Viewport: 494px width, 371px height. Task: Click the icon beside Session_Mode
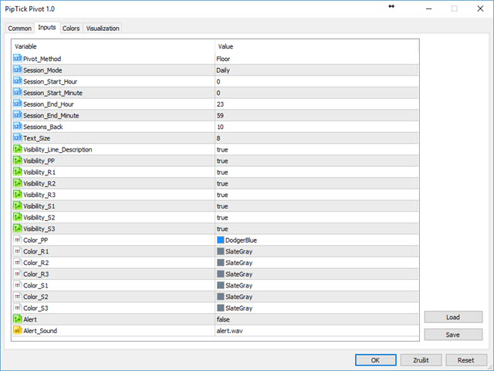point(17,70)
